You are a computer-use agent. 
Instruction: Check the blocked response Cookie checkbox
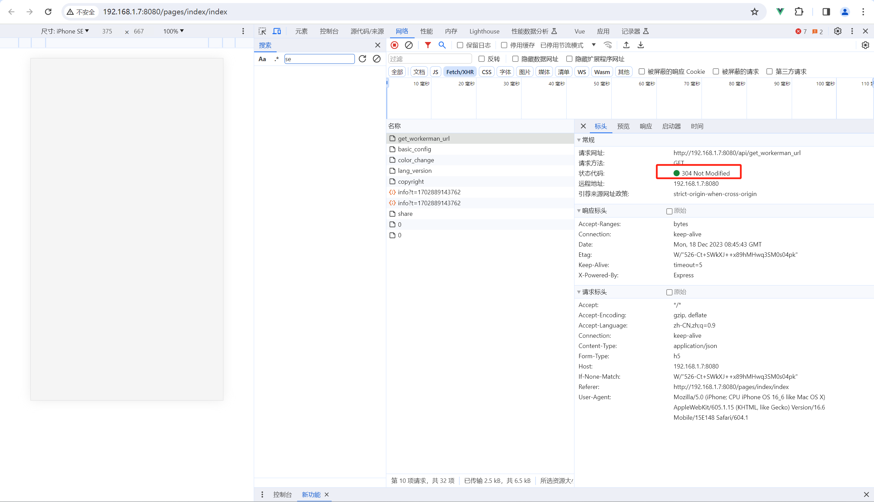click(641, 71)
